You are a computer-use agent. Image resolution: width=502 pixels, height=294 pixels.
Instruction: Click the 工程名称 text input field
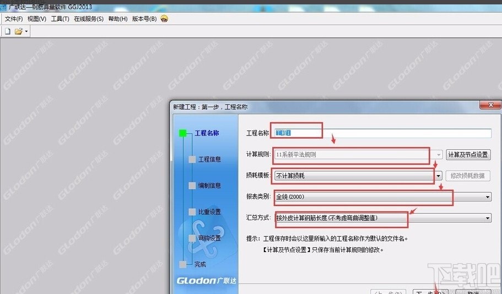[383, 133]
